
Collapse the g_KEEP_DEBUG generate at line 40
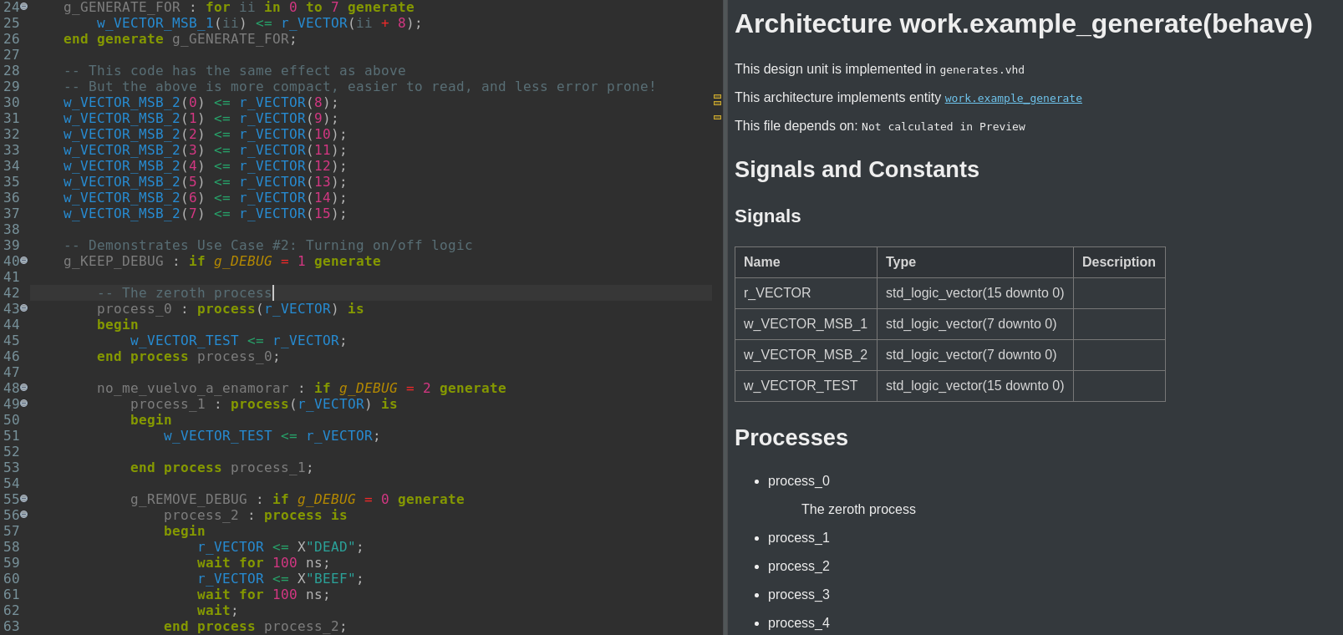(23, 261)
